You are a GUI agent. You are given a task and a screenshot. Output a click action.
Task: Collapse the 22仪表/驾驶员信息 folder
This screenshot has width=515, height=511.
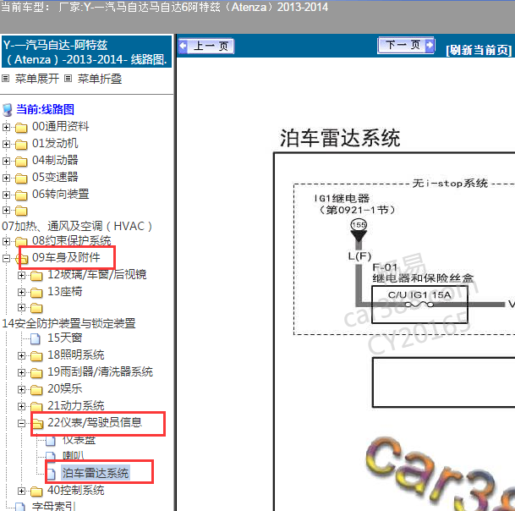coord(21,423)
